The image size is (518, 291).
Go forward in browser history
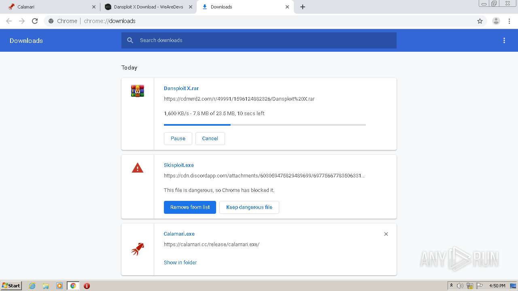[22, 21]
